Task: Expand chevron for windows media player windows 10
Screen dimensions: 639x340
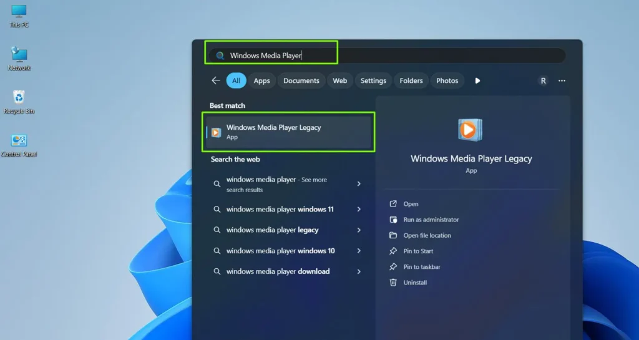Action: (359, 251)
